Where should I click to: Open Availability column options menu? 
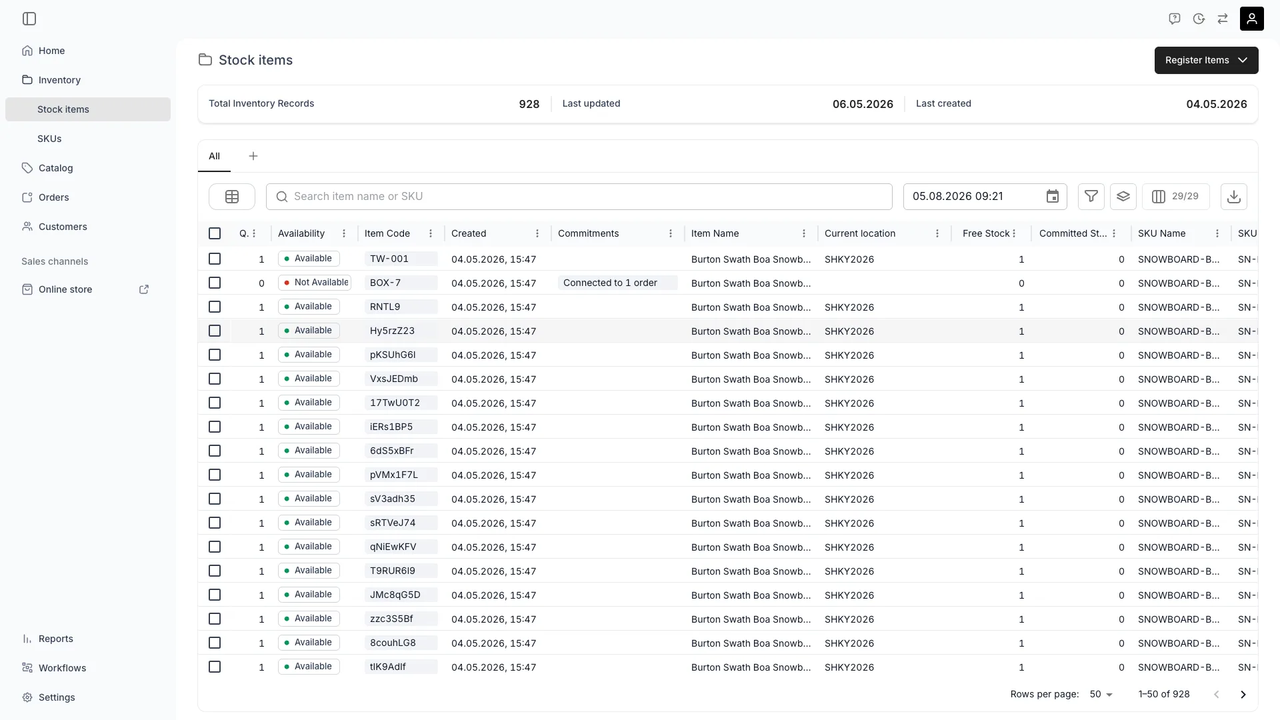pyautogui.click(x=344, y=233)
